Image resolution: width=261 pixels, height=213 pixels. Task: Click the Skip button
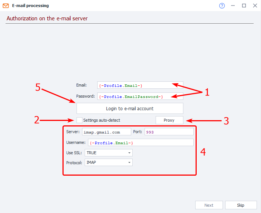[240, 205]
